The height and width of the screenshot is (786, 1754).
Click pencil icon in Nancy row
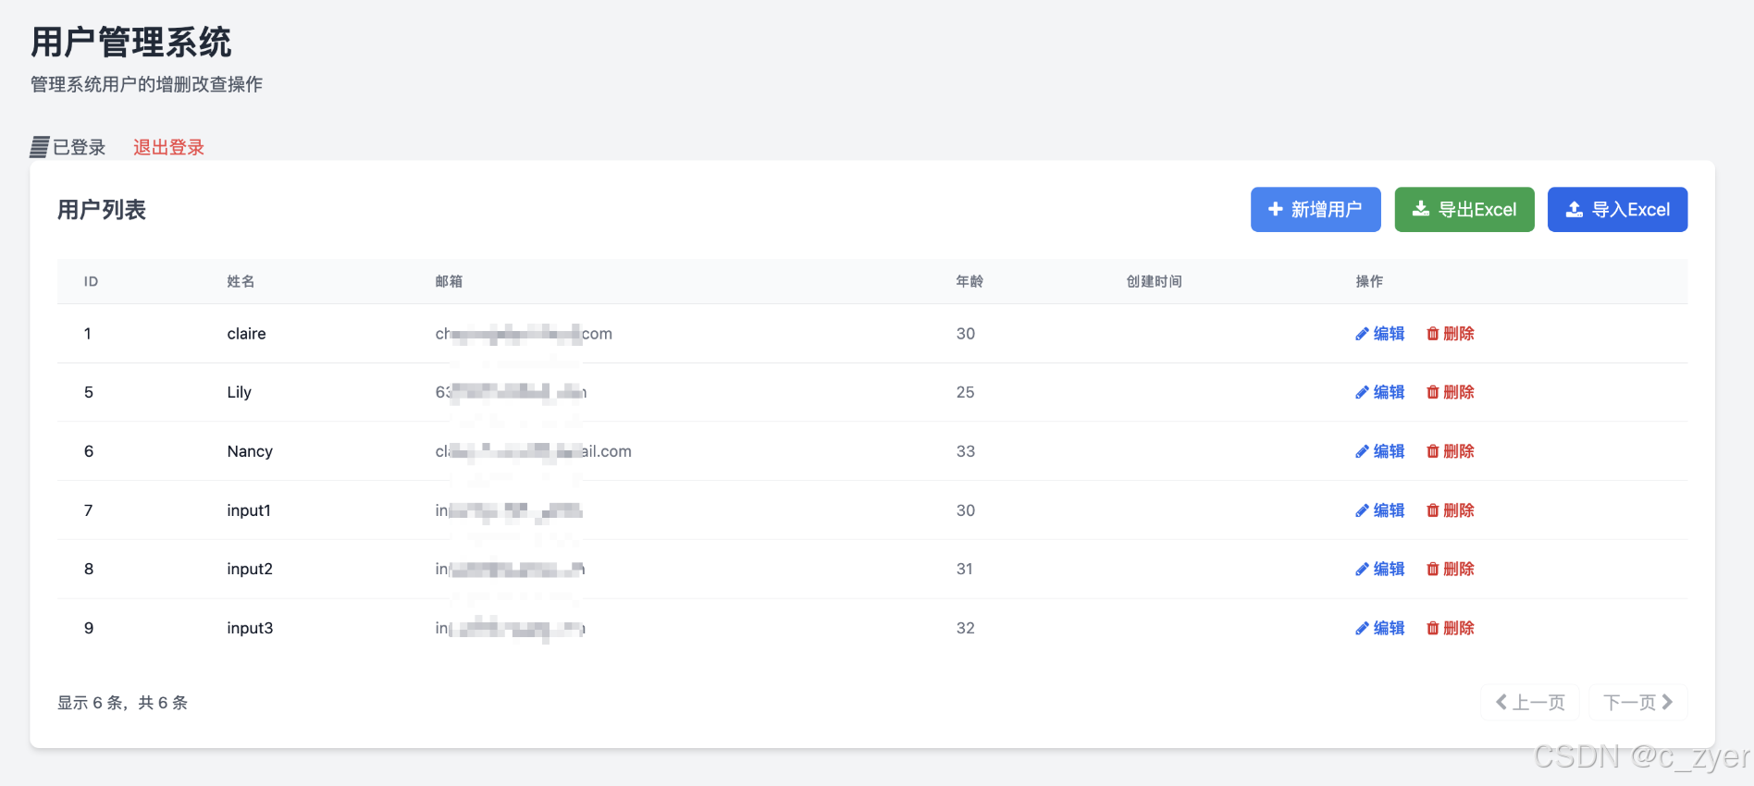point(1362,451)
